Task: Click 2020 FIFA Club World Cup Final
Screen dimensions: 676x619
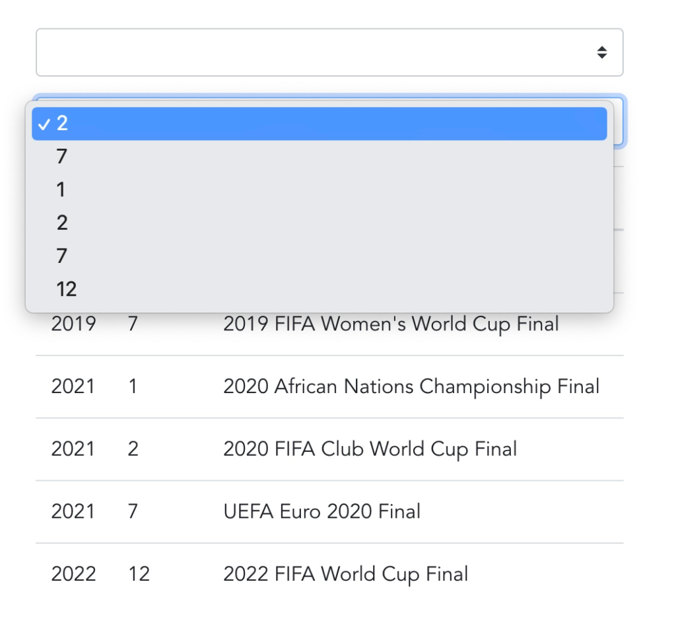Action: 370,449
